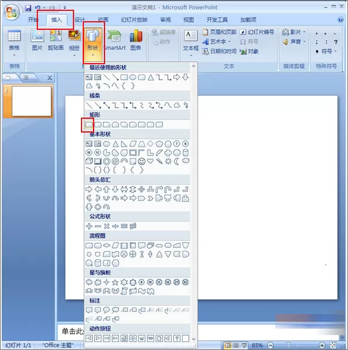Select the sun shape in basic shapes
This screenshot has width=348, height=350.
168,161
